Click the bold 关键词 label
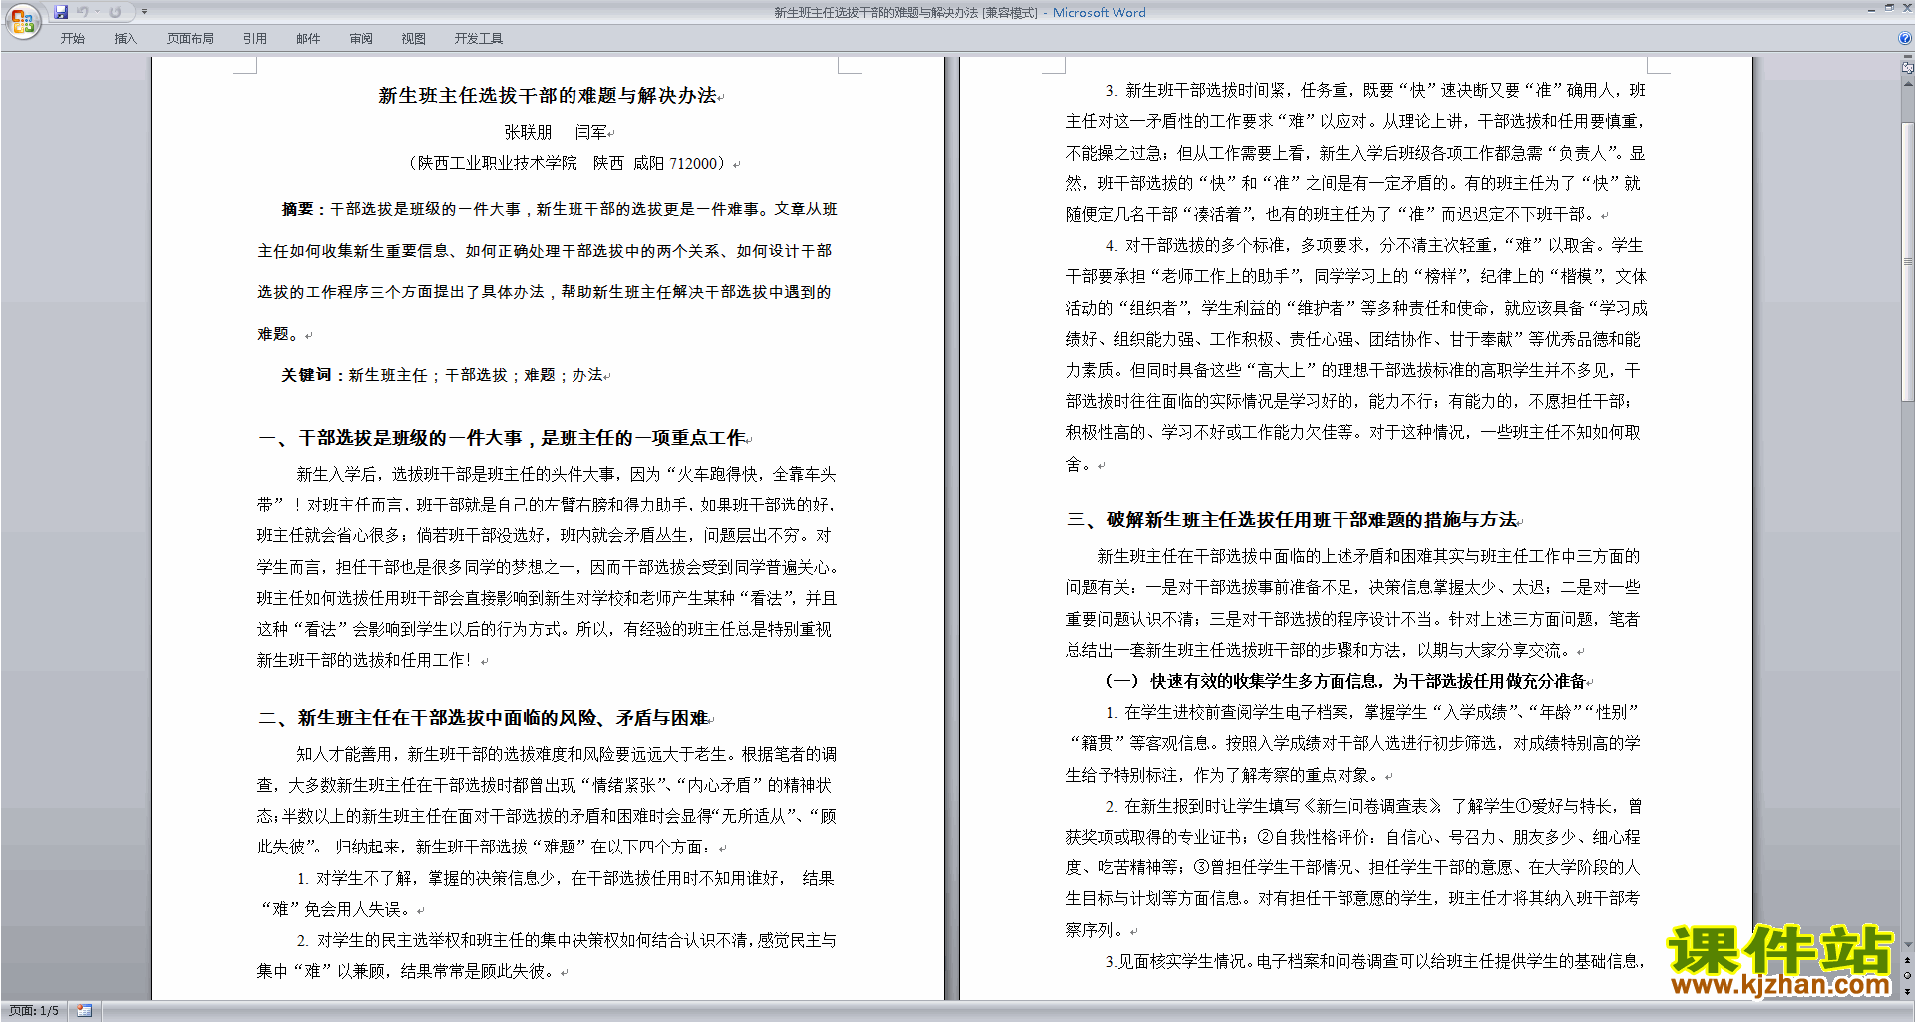The width and height of the screenshot is (1915, 1022). tap(311, 375)
